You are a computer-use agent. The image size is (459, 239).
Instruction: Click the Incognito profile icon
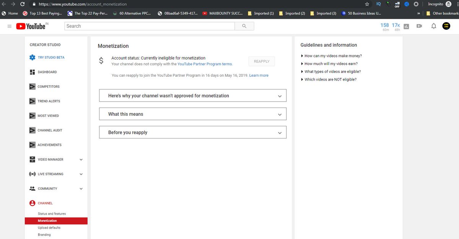coord(448,4)
